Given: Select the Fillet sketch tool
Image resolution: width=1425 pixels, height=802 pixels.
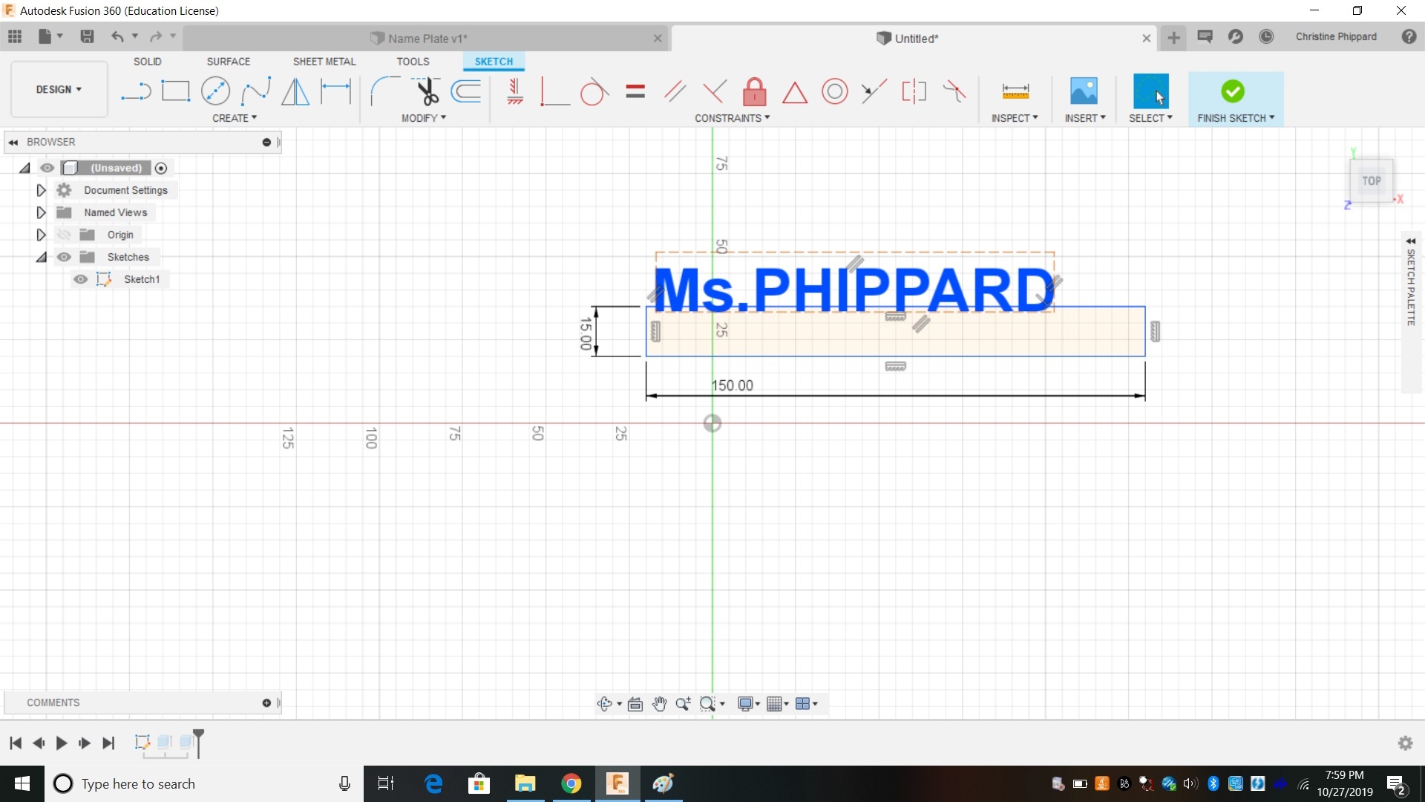Looking at the screenshot, I should (x=383, y=91).
